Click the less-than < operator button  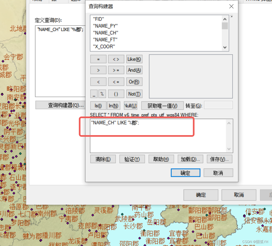tap(98, 82)
